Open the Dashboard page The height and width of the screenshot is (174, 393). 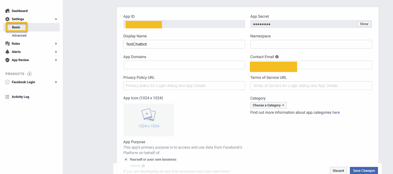click(20, 11)
